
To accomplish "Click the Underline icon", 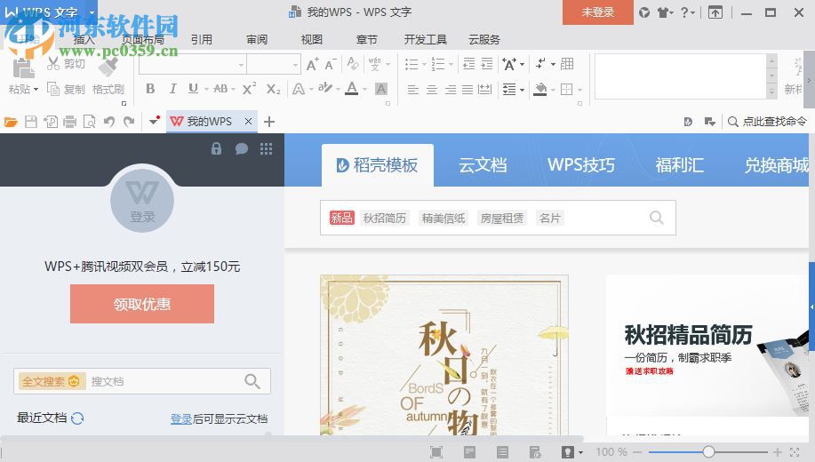I will (193, 89).
